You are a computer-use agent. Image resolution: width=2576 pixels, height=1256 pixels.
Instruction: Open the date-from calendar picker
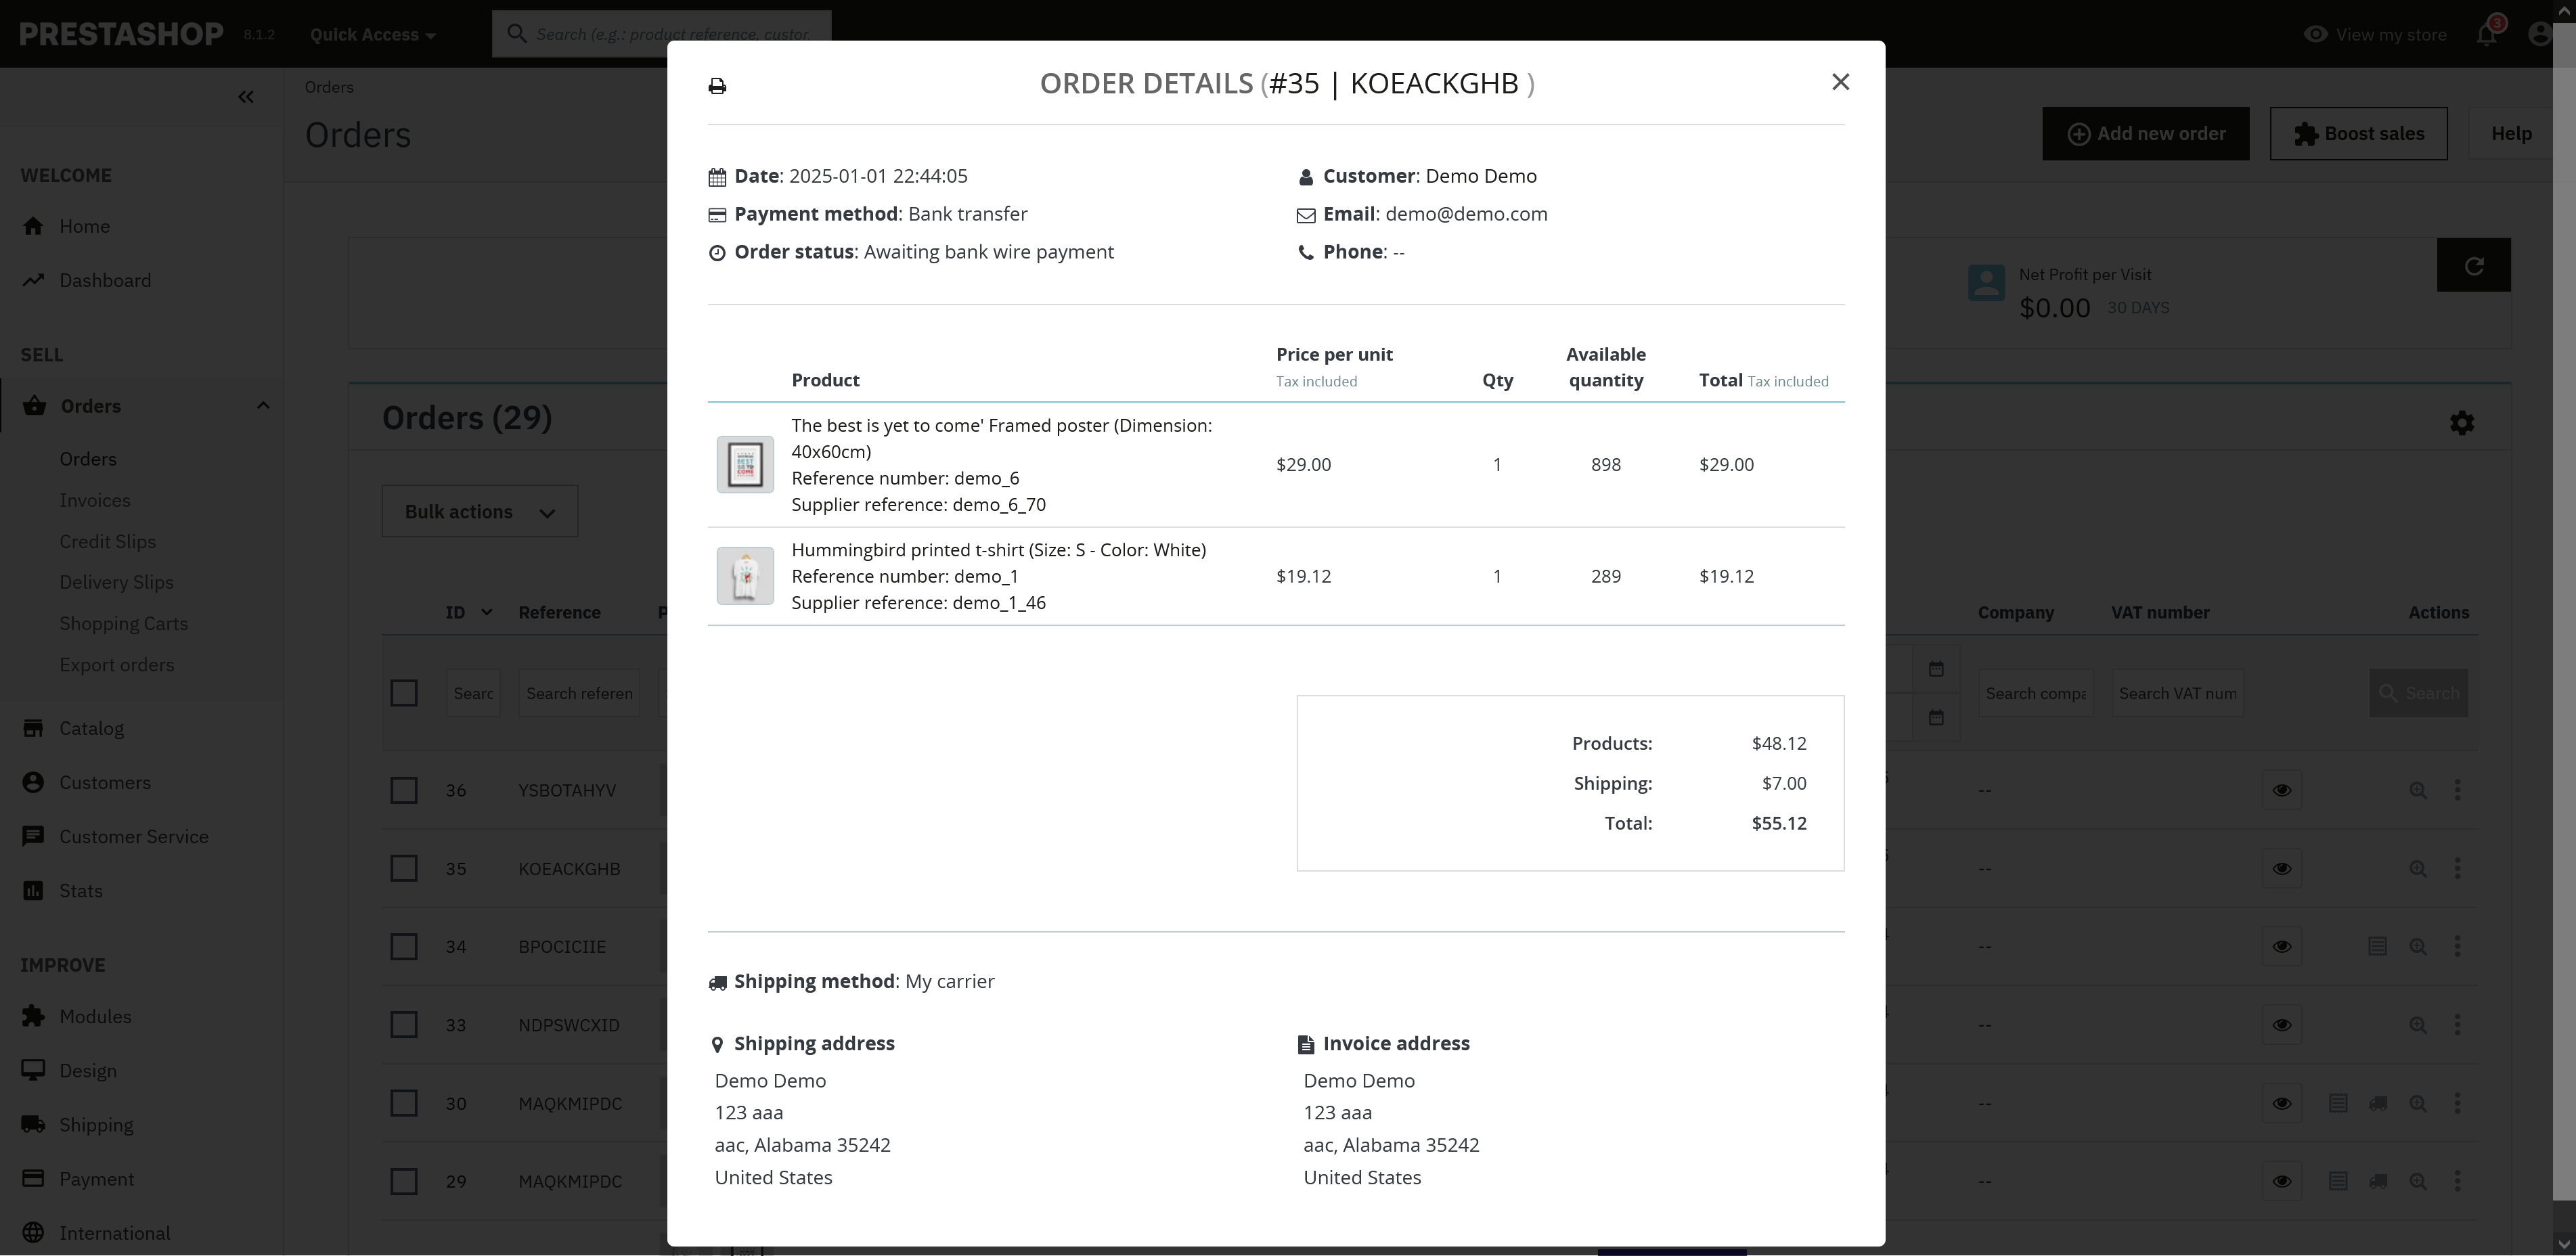coord(1936,669)
